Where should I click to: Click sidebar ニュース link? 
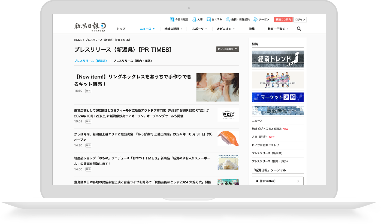tap(257, 121)
